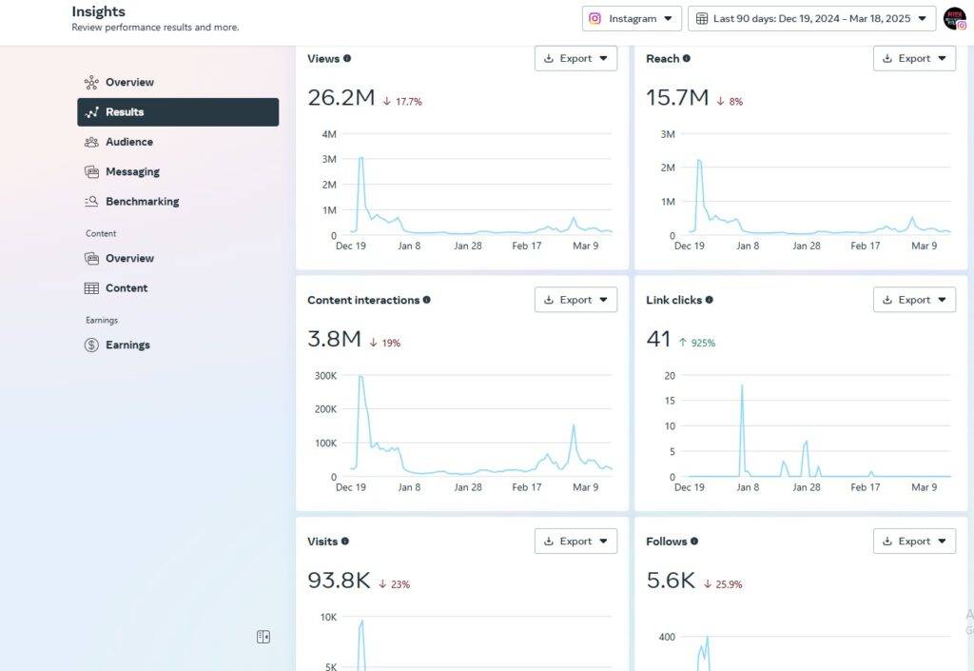Click the 17.7% Views decrease indicator

point(402,101)
